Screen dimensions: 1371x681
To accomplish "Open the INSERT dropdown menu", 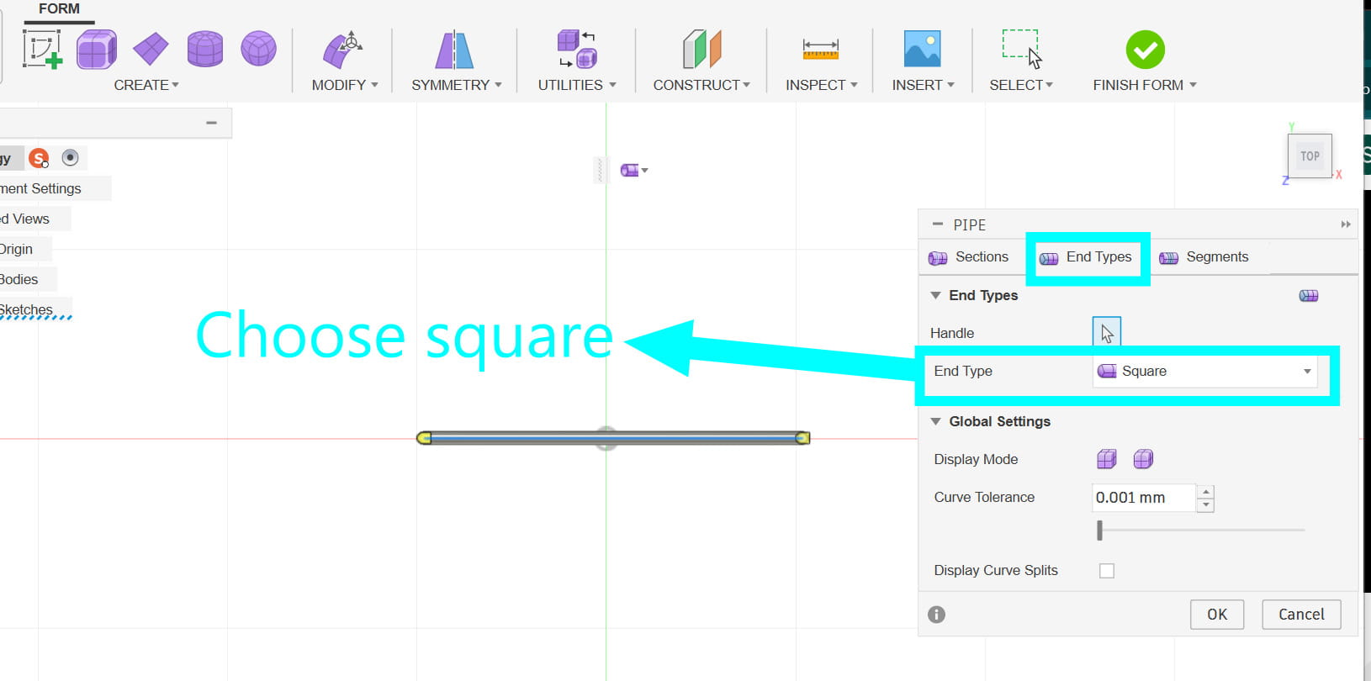I will click(x=924, y=85).
